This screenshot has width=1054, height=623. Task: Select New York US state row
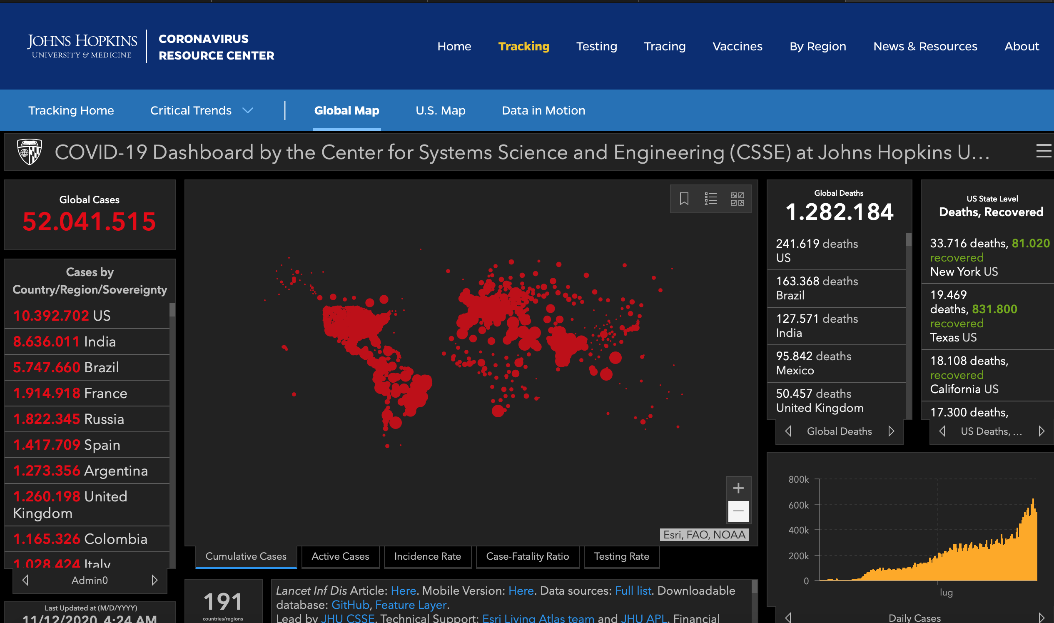pos(988,258)
